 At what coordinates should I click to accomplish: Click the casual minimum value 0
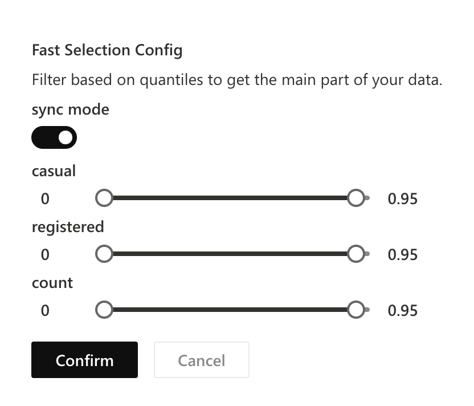[x=45, y=199]
